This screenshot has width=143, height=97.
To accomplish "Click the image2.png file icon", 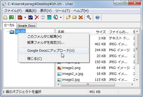I will coord(59,68).
